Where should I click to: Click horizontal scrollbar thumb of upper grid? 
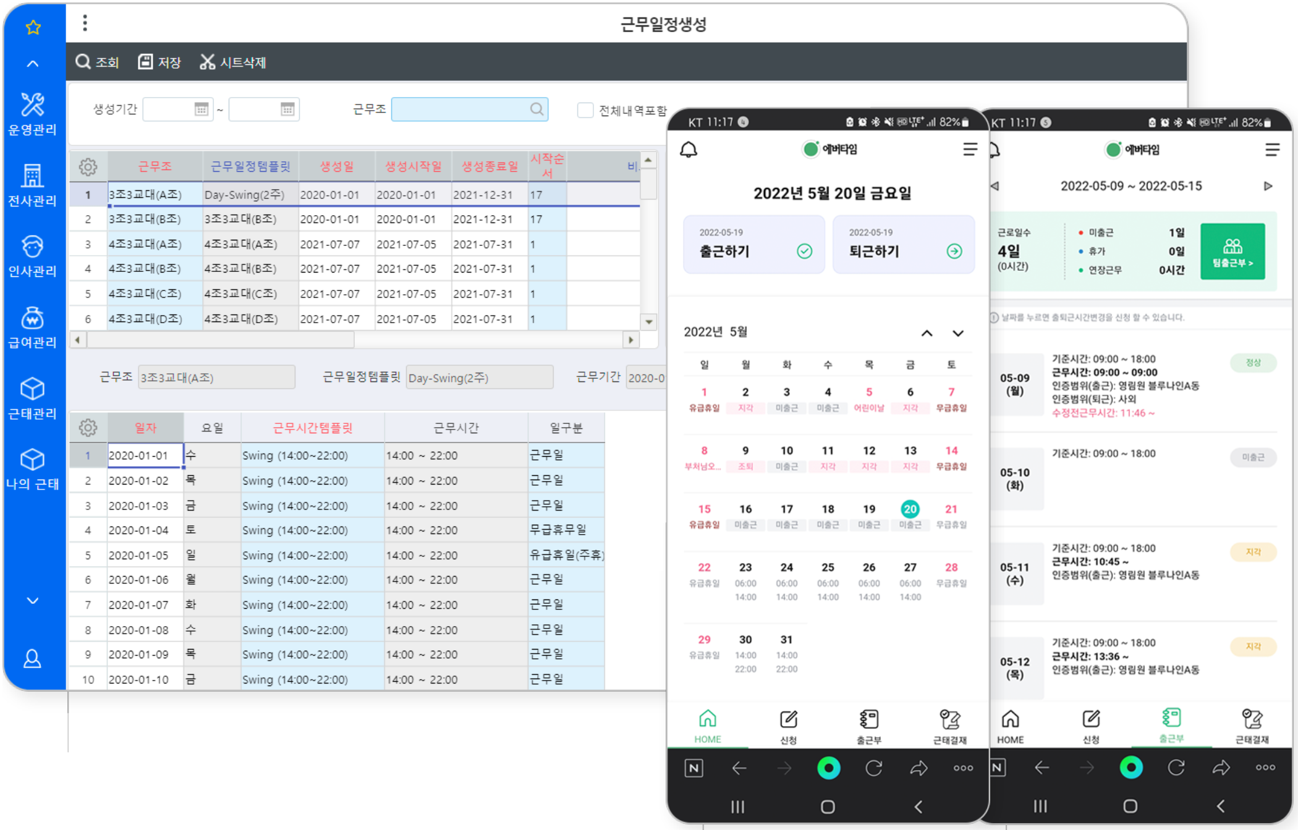(221, 340)
